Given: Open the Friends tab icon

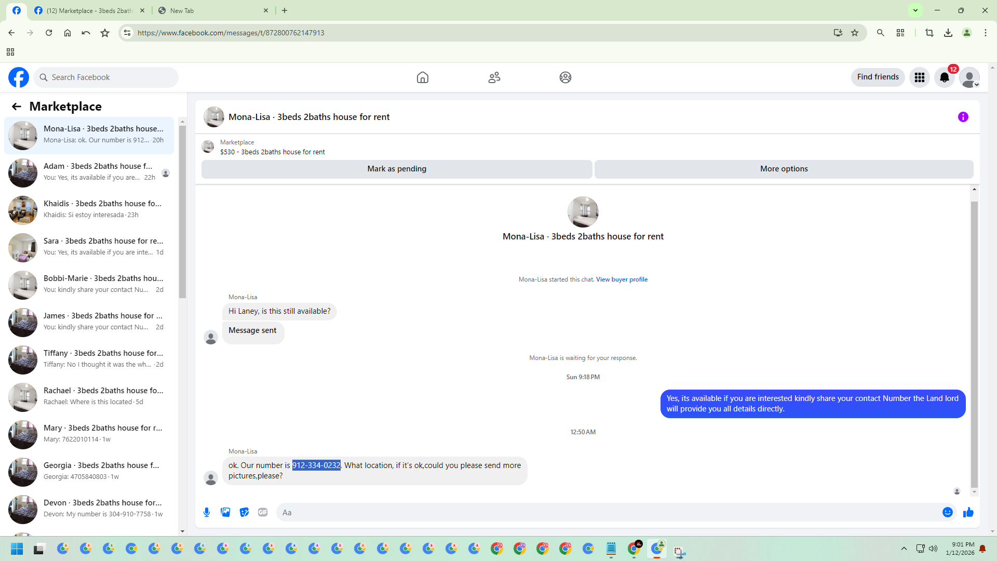Looking at the screenshot, I should 494,77.
